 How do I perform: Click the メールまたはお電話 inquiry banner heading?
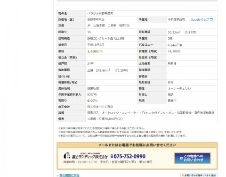coord(137,145)
